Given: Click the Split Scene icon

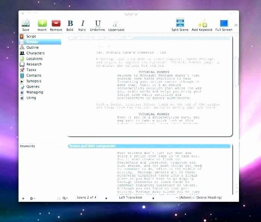Looking at the screenshot, I should click(x=180, y=25).
